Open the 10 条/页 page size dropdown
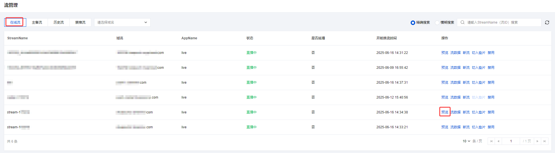555x153 pixels. 466,141
